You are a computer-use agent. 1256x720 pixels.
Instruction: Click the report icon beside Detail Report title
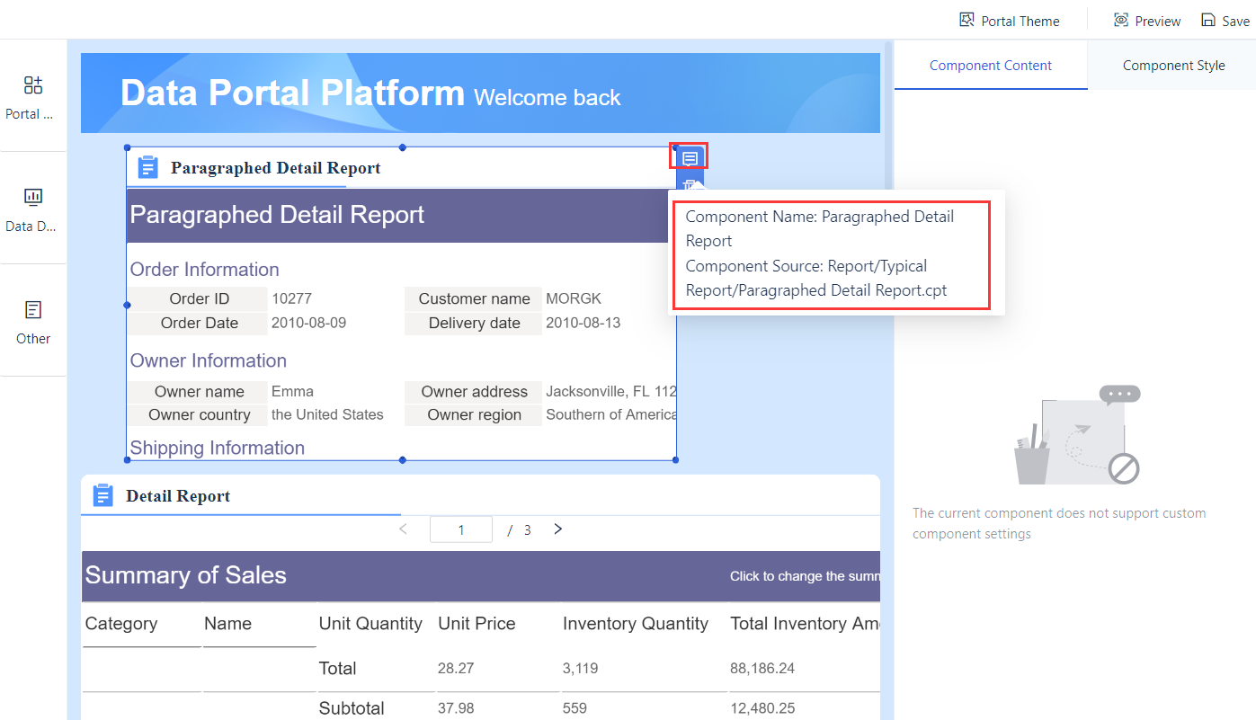102,495
